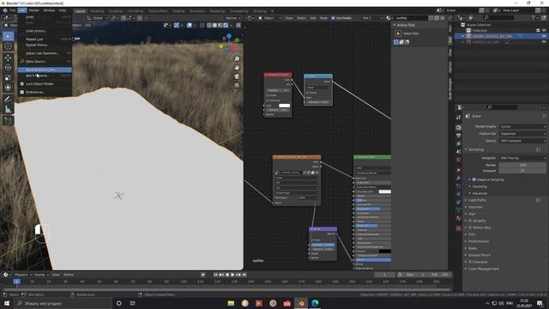549x309 pixels.
Task: Open Integrator dropdown showing Path Tracing
Action: (x=522, y=158)
